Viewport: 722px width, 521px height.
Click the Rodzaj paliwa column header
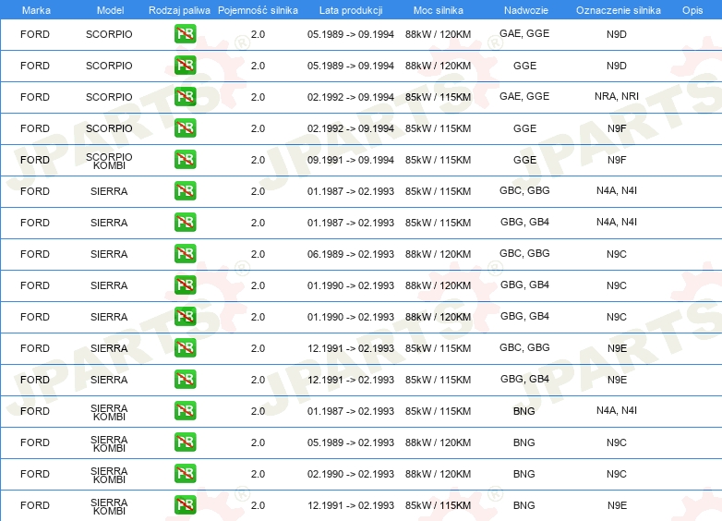point(179,9)
